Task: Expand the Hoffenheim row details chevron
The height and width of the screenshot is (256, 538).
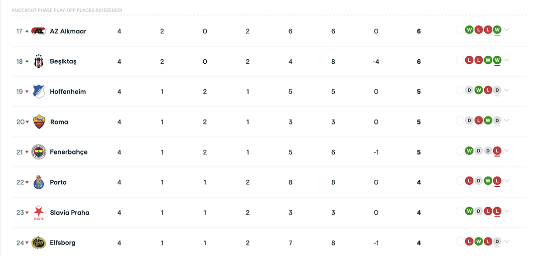Action: coord(507,90)
